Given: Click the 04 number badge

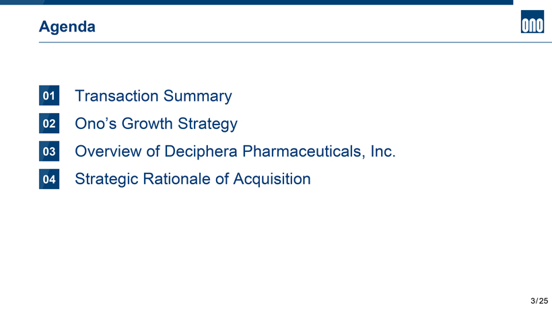Looking at the screenshot, I should (x=49, y=180).
